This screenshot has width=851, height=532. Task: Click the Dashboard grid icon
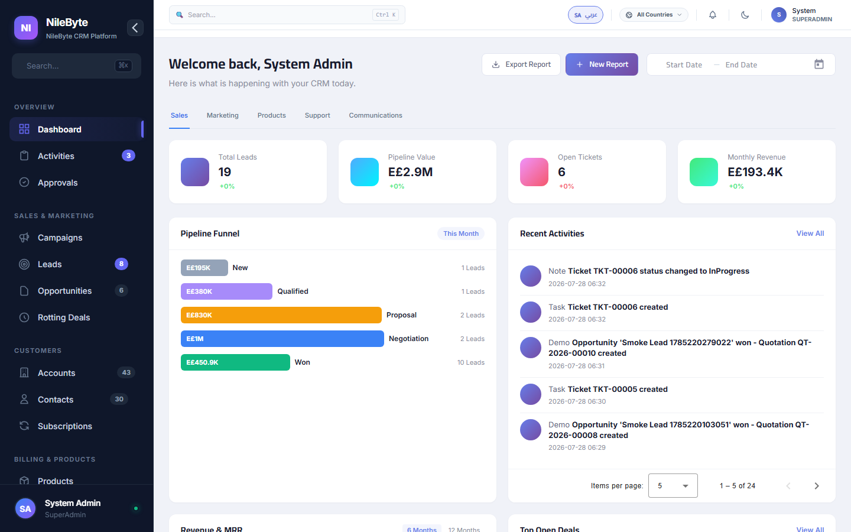pos(24,129)
